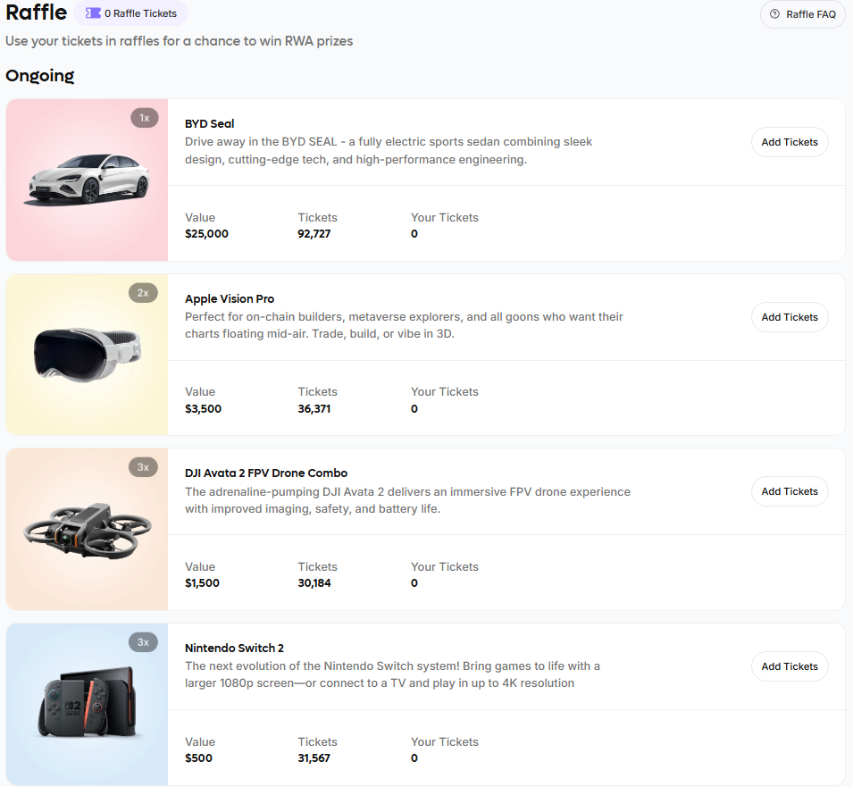Add tickets to the DJI Avata 2 raffle
This screenshot has width=853, height=787.
(790, 491)
